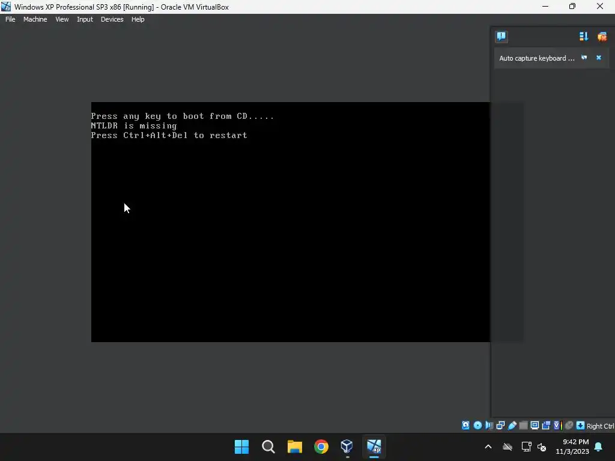
Task: Click the CPU virtualization V status icon
Action: click(x=558, y=426)
